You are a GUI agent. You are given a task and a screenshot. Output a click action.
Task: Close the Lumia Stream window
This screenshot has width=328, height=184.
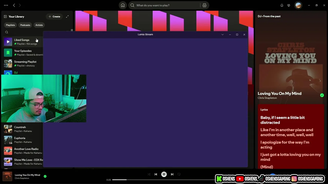pos(244,34)
